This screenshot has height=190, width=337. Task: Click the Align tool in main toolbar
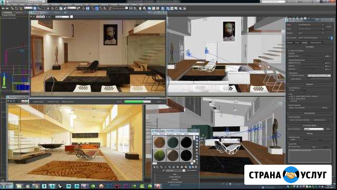(135, 8)
